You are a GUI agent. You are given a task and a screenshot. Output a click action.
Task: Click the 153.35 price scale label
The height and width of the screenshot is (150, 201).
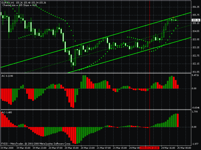tap(196, 48)
